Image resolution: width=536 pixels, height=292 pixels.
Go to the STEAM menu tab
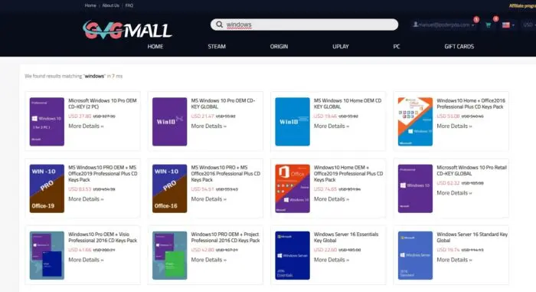pyautogui.click(x=217, y=46)
